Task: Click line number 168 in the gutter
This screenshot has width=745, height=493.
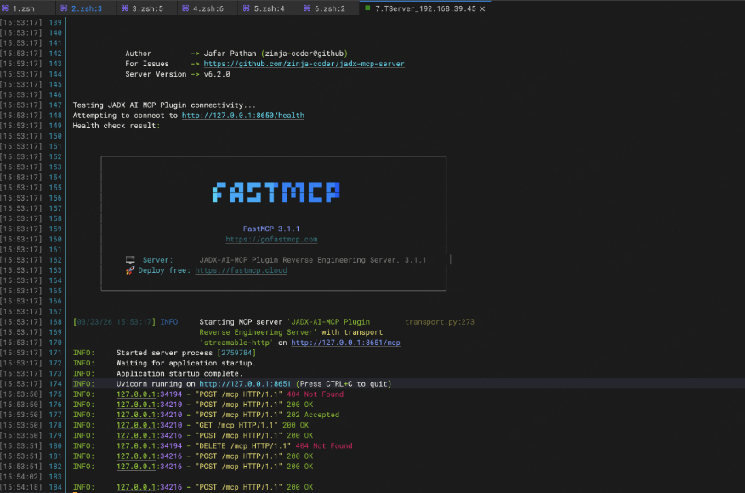Action: [55, 322]
